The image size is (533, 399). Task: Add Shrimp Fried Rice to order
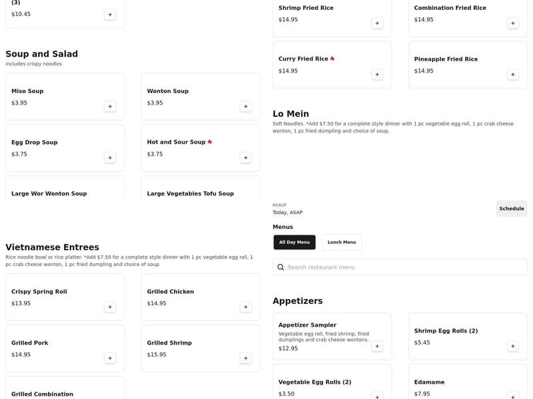[x=377, y=23]
